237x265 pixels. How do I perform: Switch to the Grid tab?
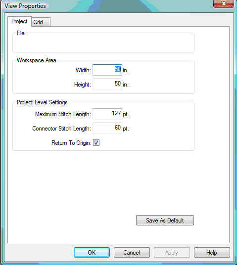[x=41, y=22]
